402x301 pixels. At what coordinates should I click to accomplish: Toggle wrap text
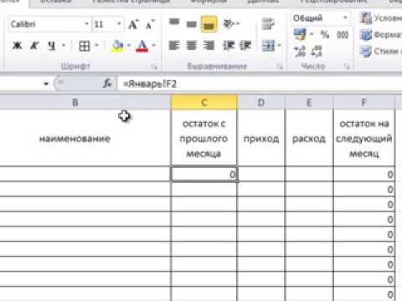coord(268,24)
